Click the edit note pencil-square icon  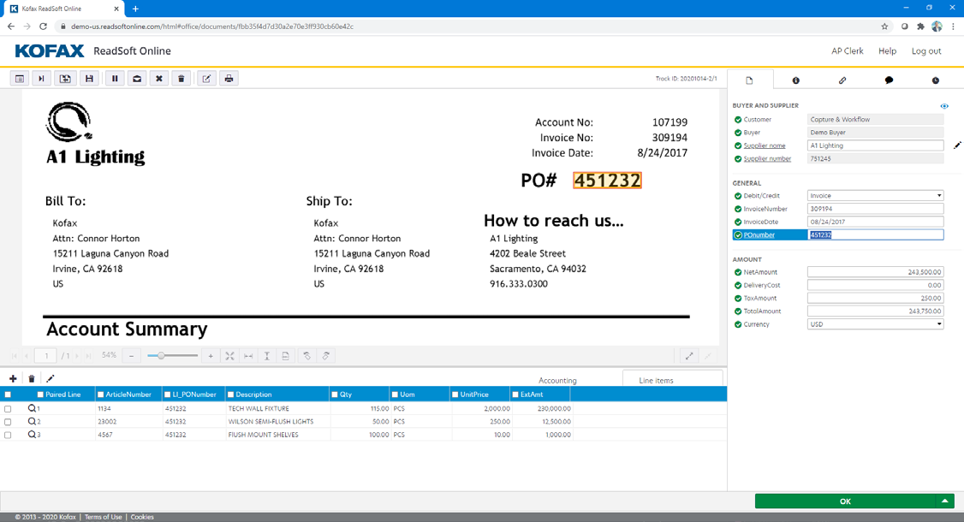click(x=206, y=79)
